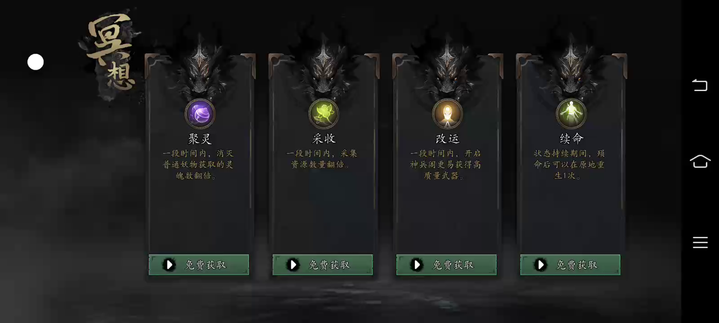Screen dimensions: 719x323
Task: Tap the Android back navigation icon
Action: [700, 85]
